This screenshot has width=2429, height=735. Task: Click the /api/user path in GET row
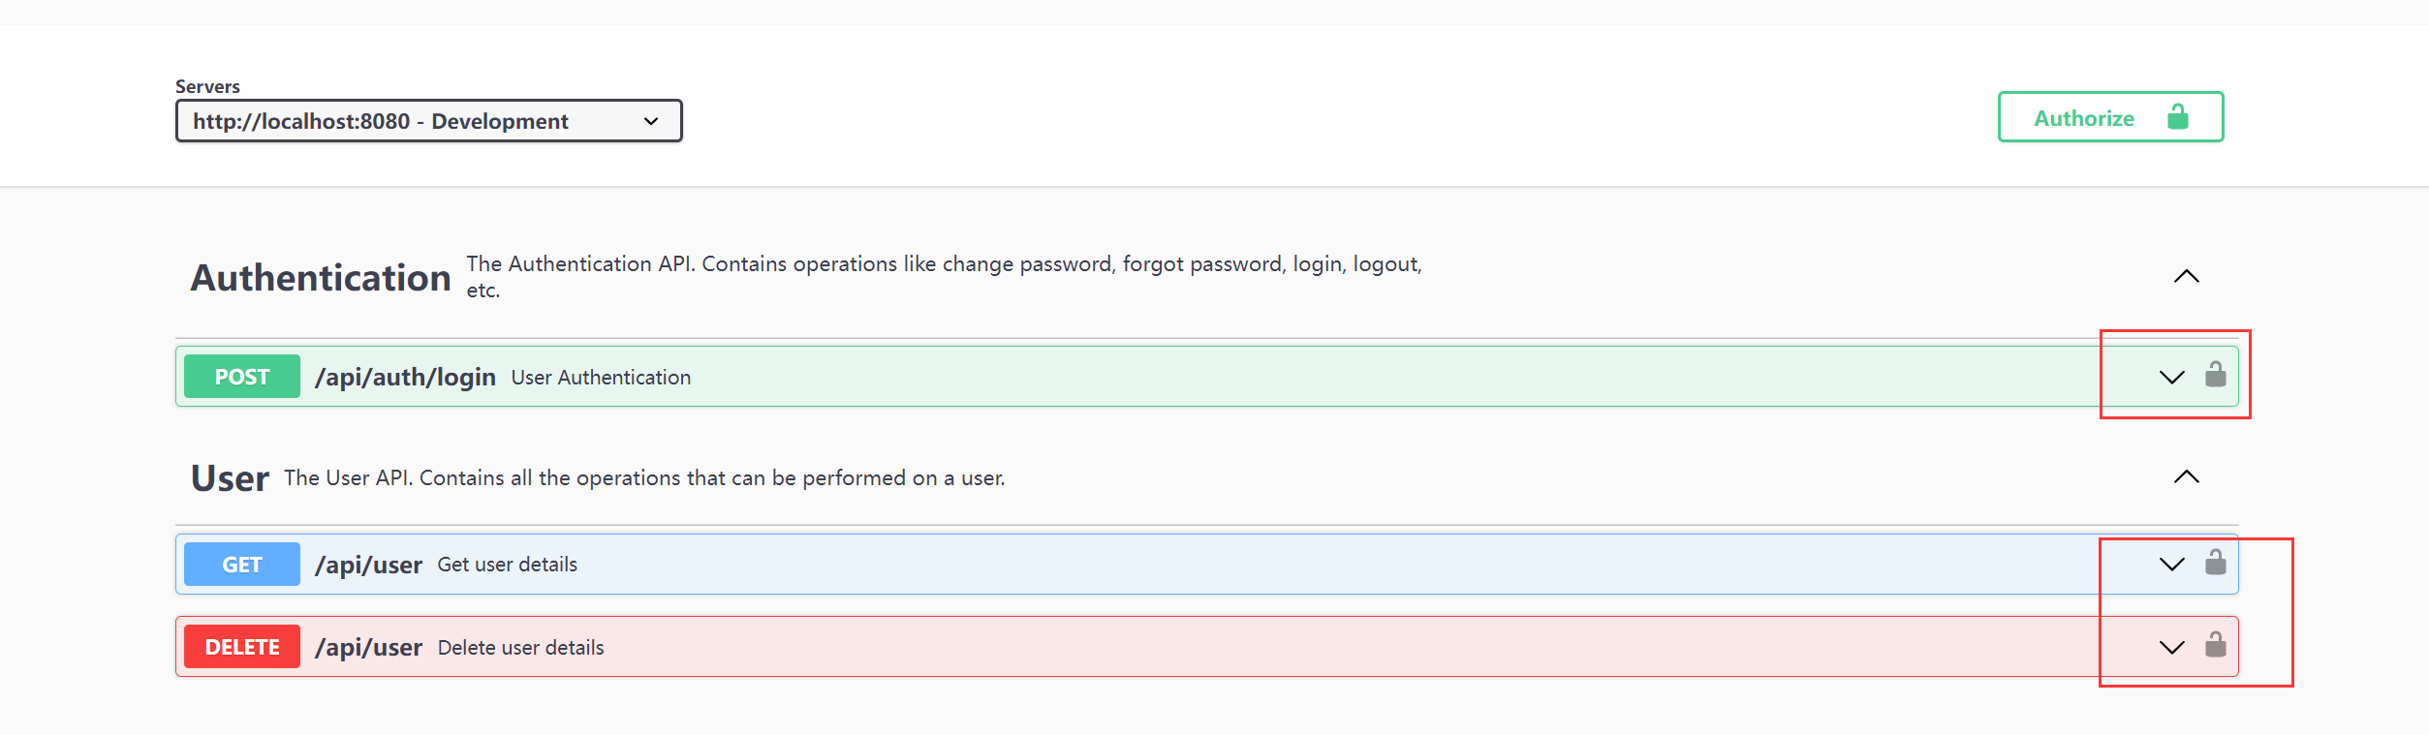[368, 565]
